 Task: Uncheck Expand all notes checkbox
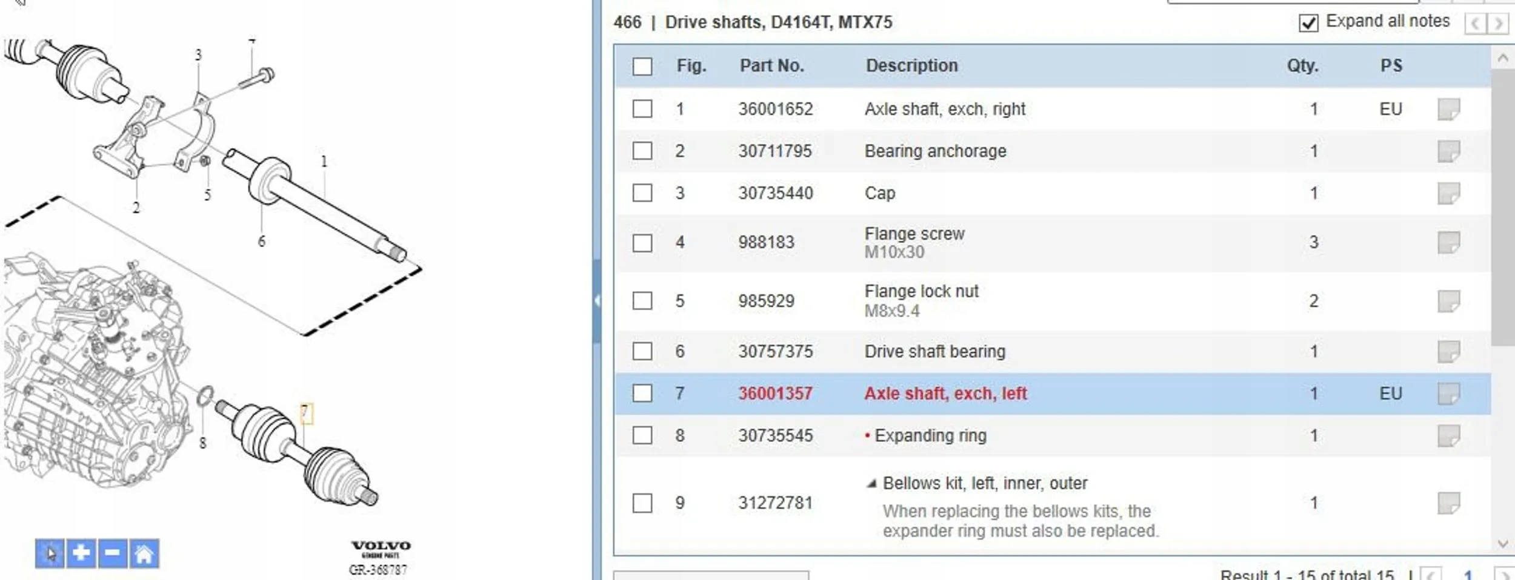click(1308, 23)
